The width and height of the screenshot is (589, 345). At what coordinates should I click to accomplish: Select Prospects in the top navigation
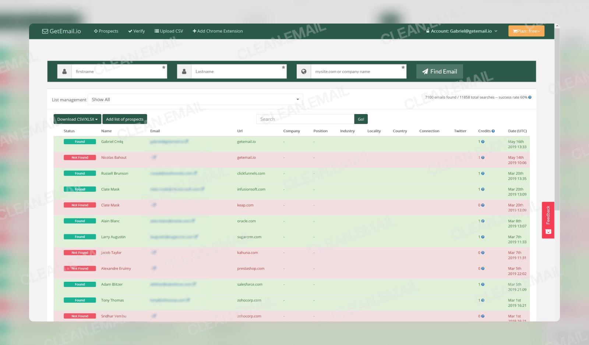coord(106,31)
